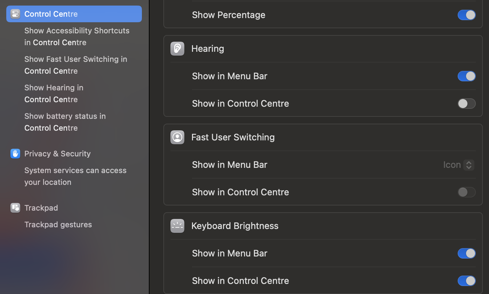Enable Hearing Show in Control Centre

(x=466, y=104)
